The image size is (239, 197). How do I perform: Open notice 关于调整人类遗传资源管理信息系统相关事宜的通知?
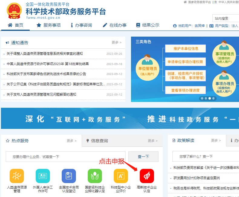(x=44, y=54)
